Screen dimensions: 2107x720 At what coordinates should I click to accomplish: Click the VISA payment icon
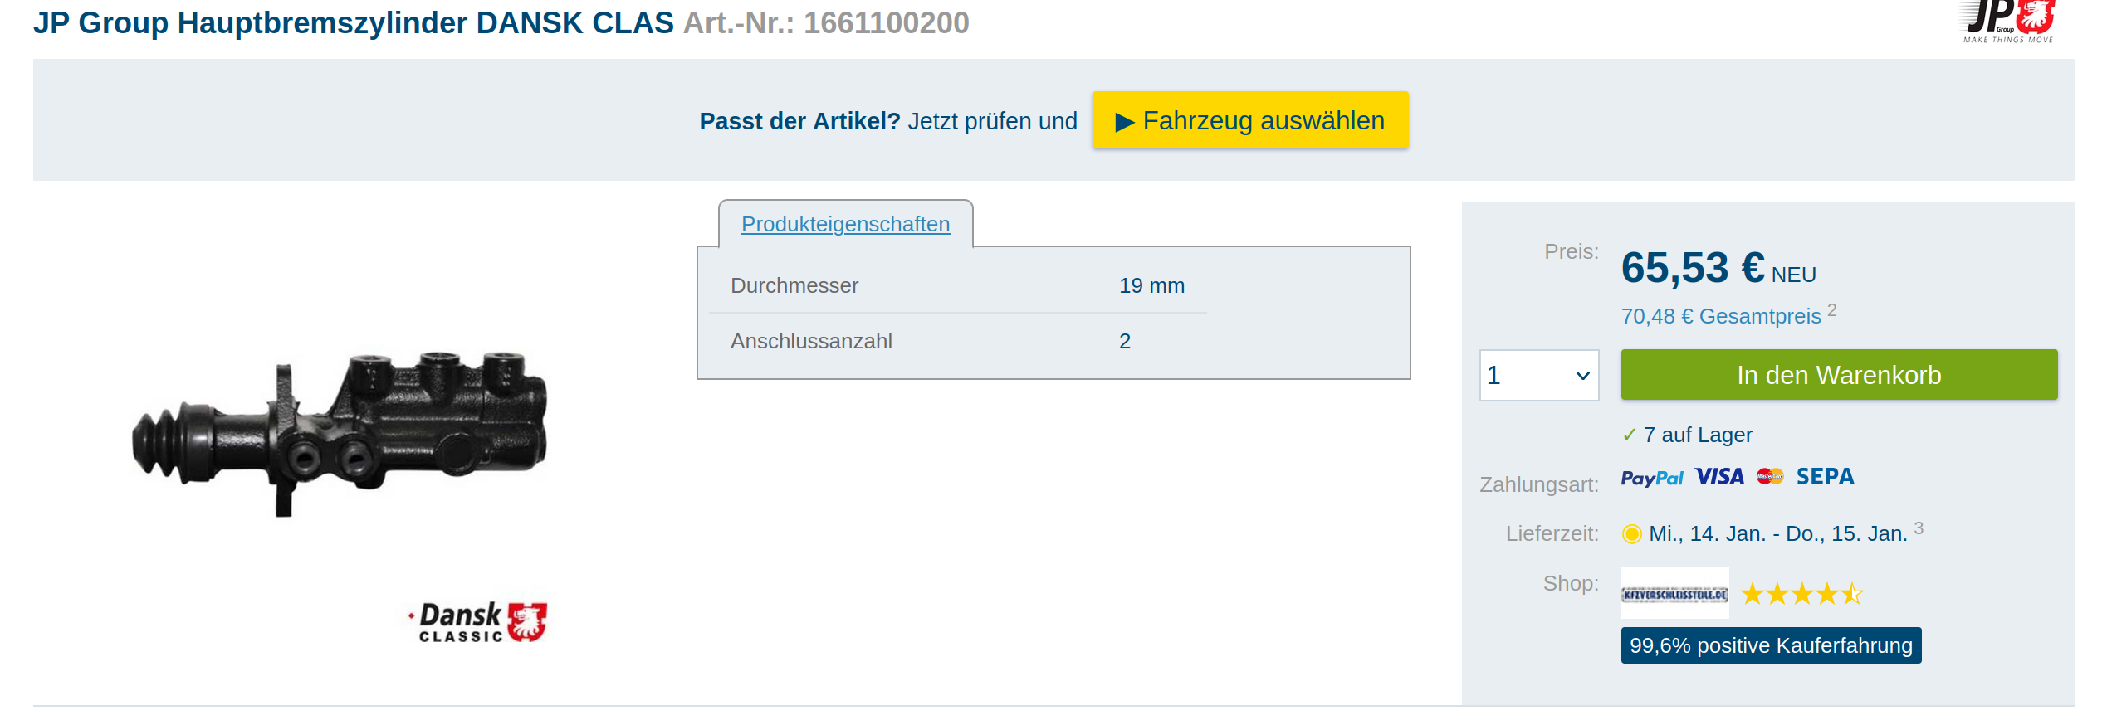1719,477
